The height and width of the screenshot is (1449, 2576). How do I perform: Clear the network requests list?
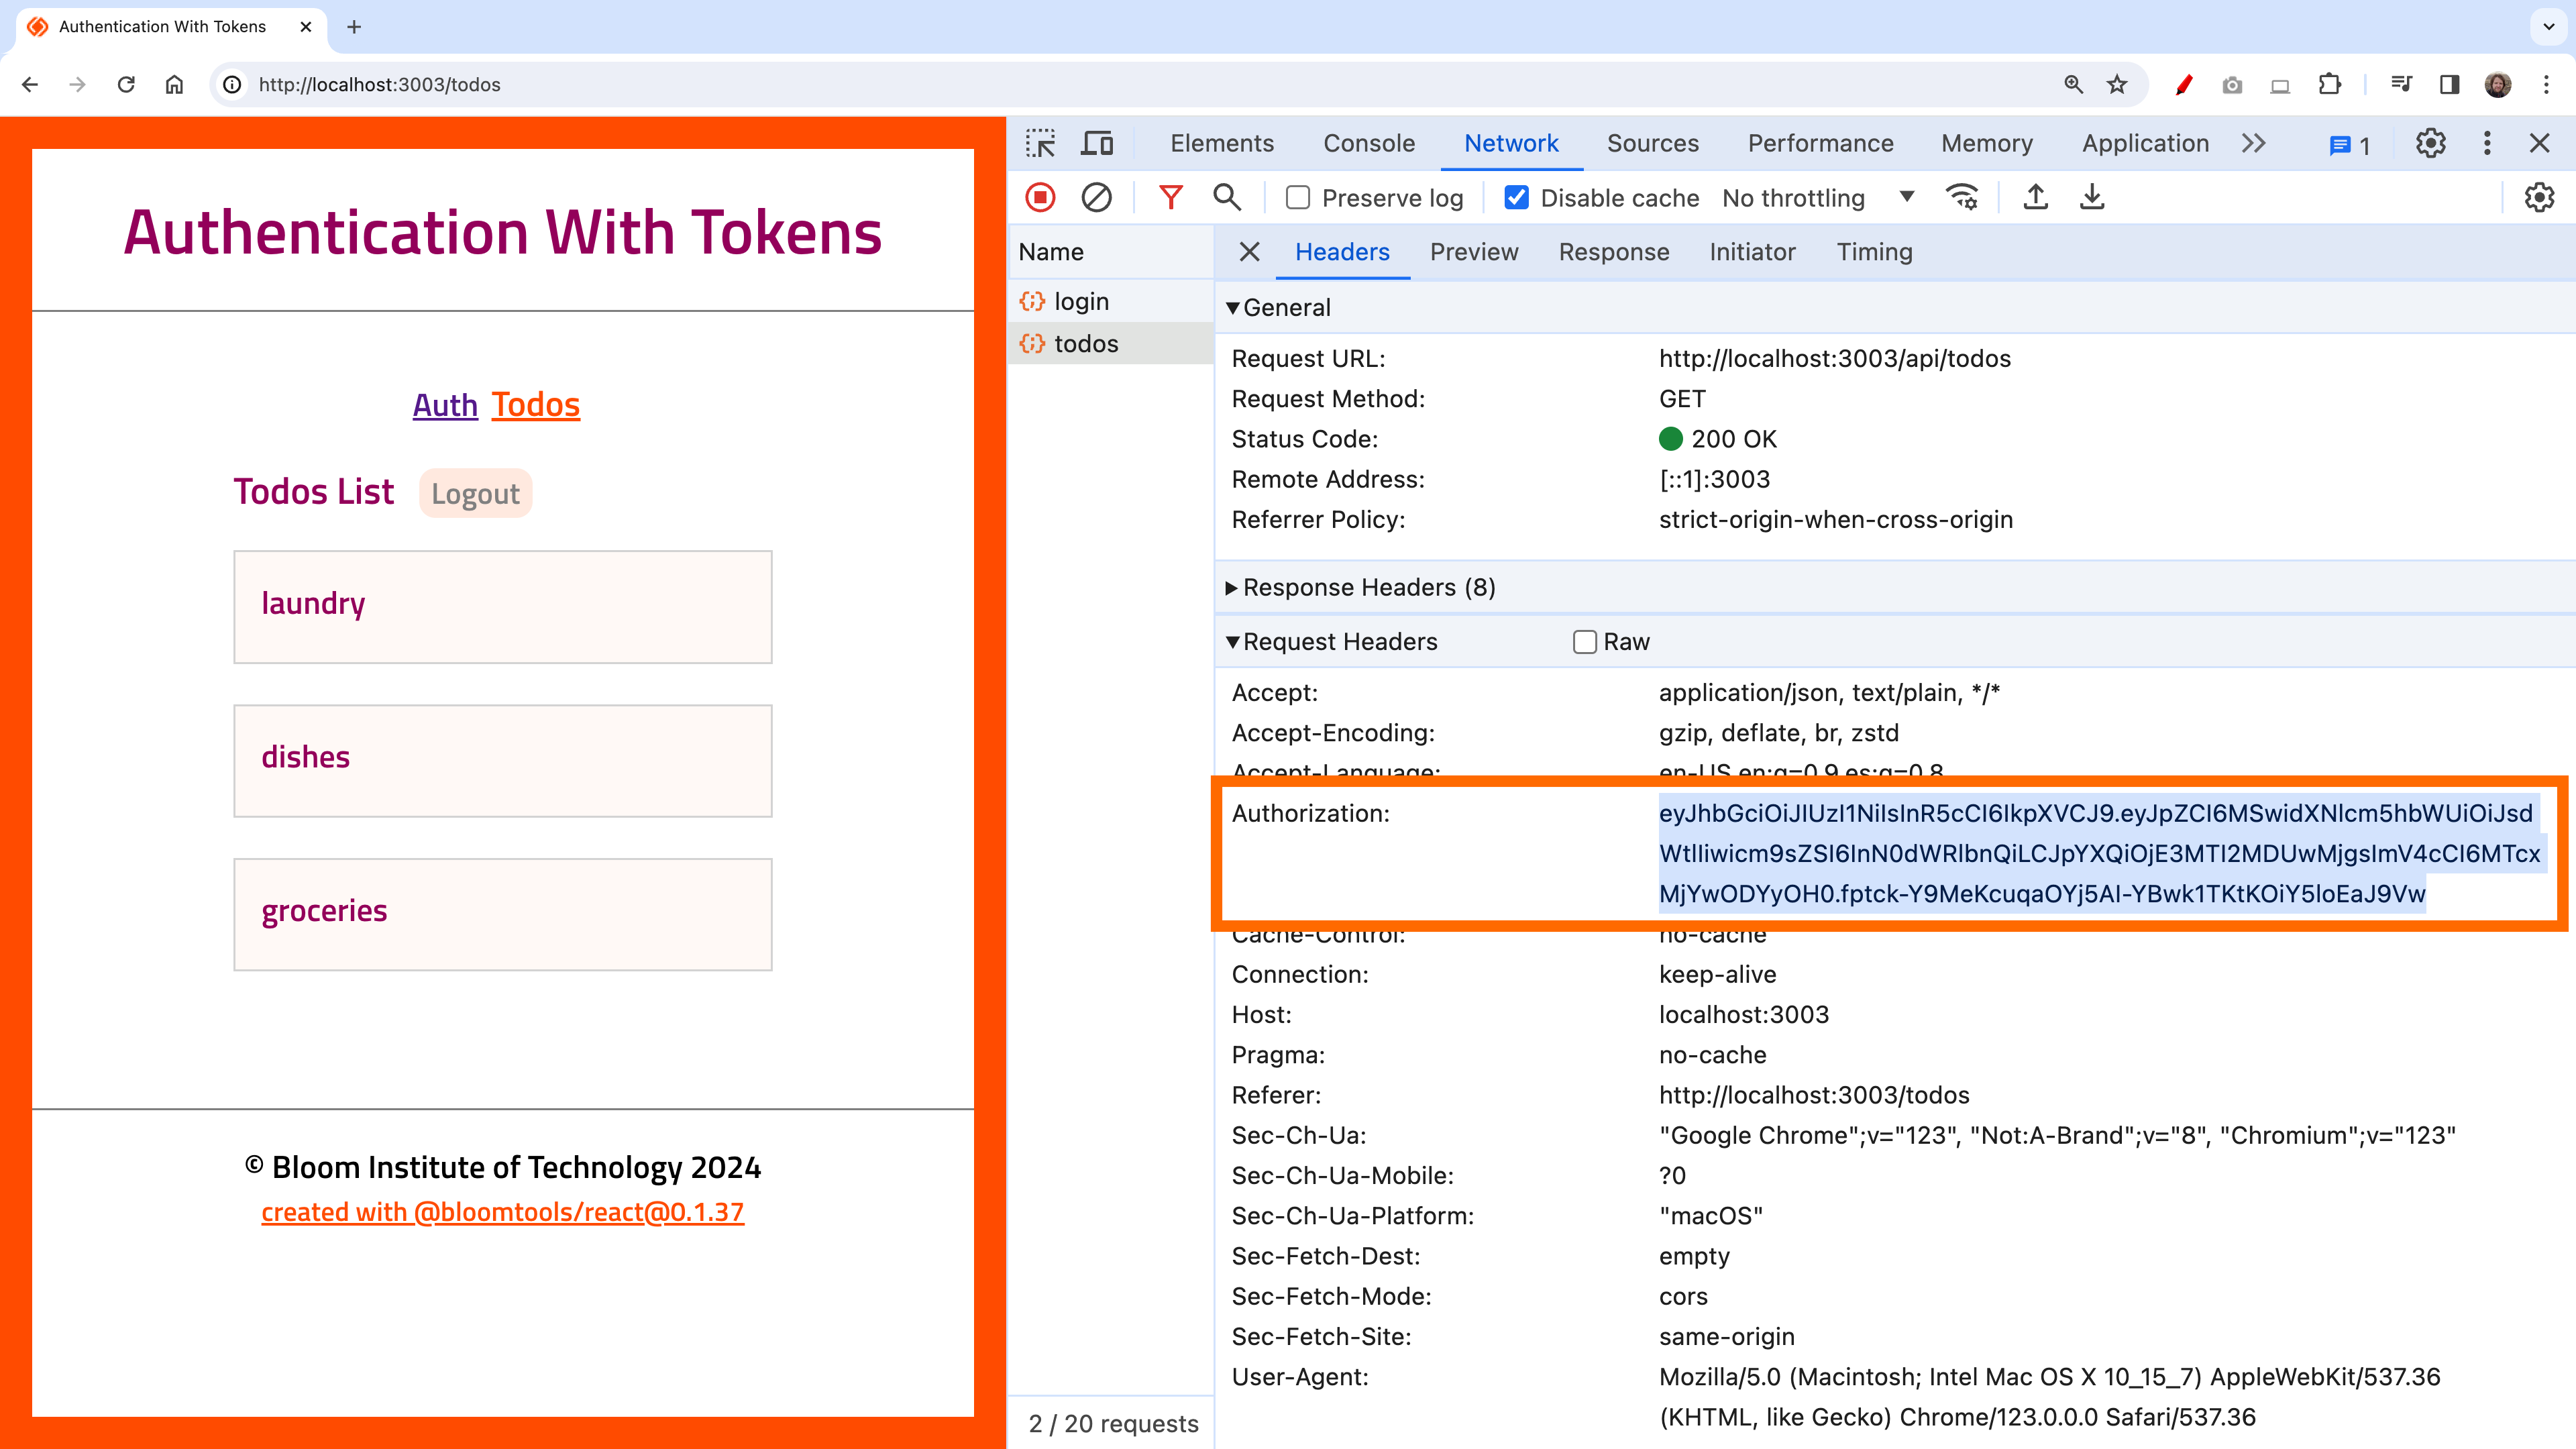point(1097,197)
